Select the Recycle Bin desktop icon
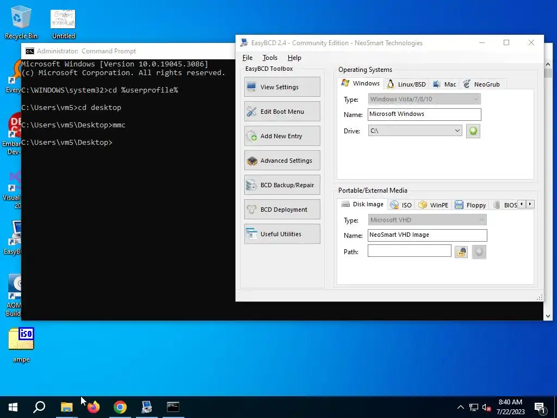The width and height of the screenshot is (557, 418). (21, 22)
